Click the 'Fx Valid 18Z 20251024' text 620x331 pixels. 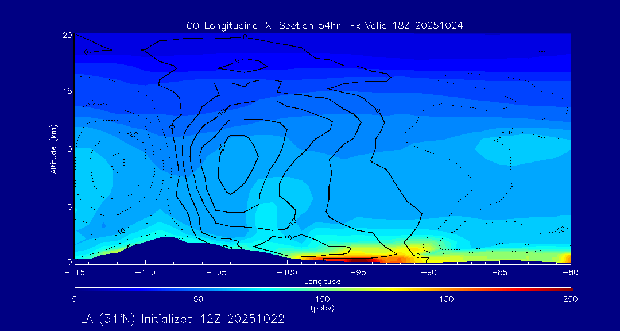[x=406, y=26]
